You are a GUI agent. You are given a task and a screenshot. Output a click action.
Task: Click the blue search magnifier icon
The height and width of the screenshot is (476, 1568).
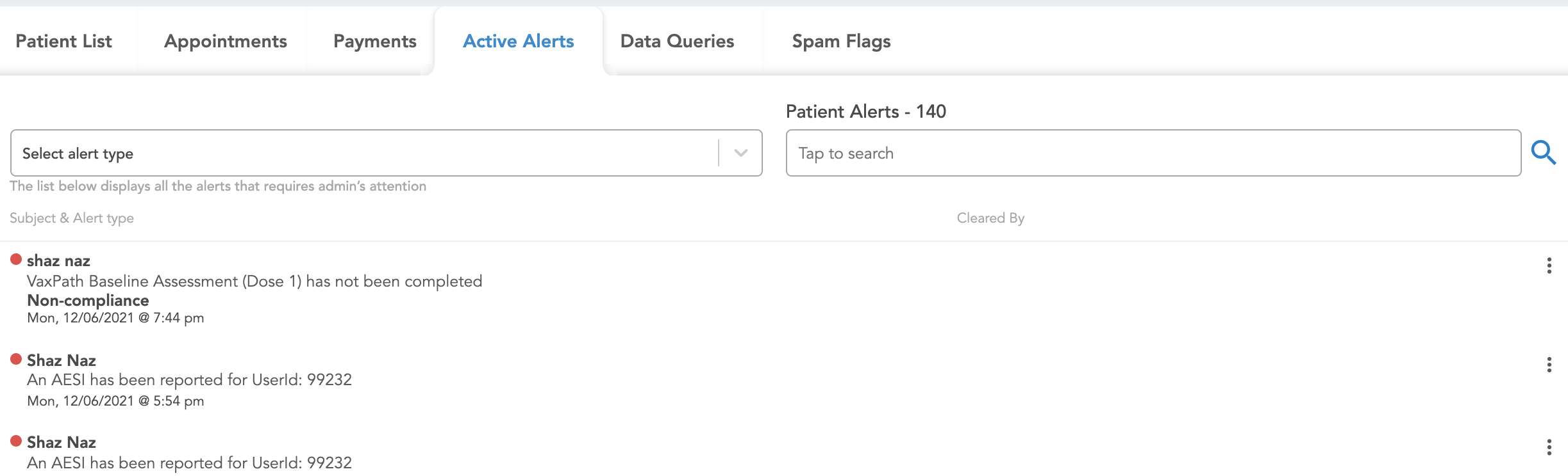coord(1543,153)
